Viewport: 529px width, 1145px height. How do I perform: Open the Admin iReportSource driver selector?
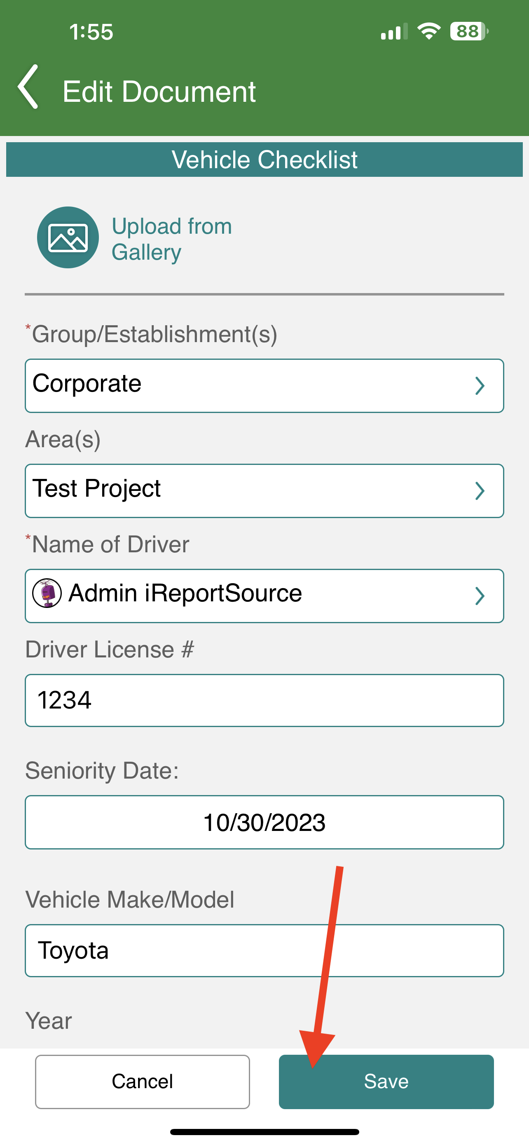tap(264, 596)
